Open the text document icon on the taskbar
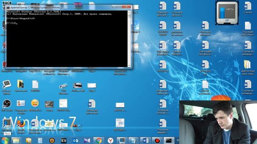This screenshot has width=257, height=144. pos(40,140)
